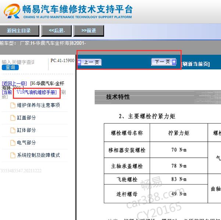Click the 技术特性 section heading
The width and height of the screenshot is (221, 220).
(118, 97)
